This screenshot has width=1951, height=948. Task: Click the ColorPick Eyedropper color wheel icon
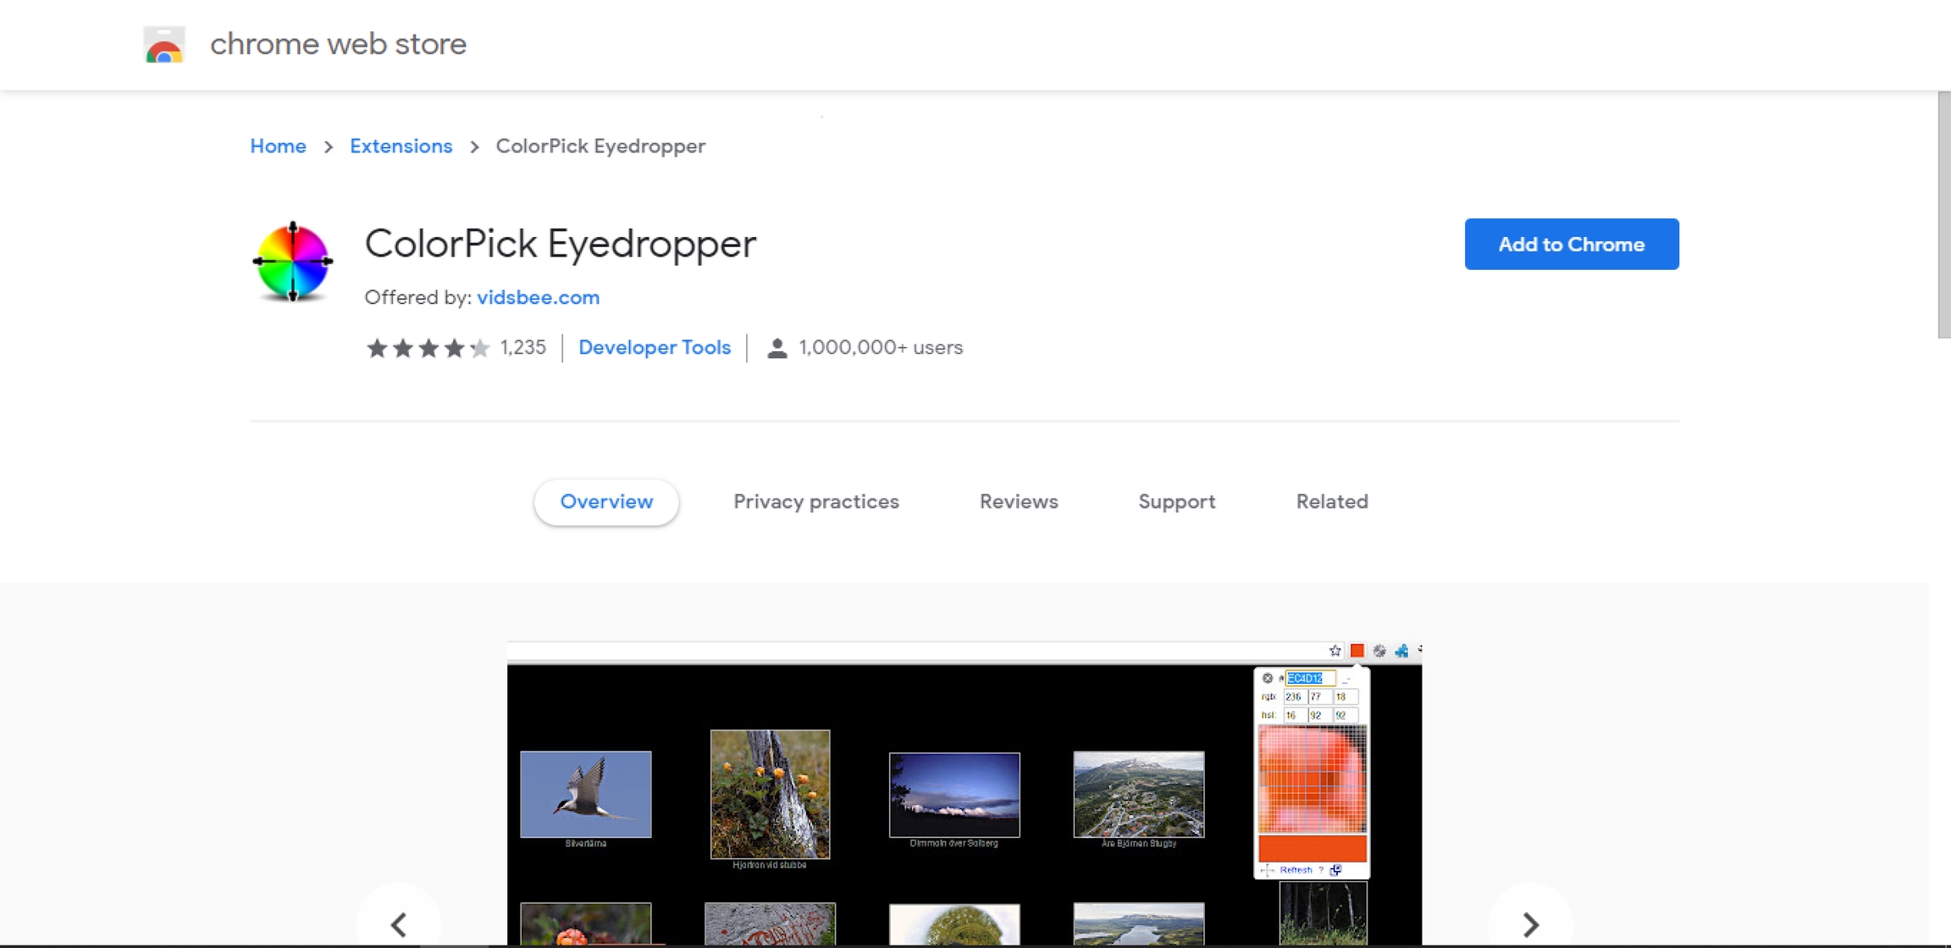click(x=293, y=262)
